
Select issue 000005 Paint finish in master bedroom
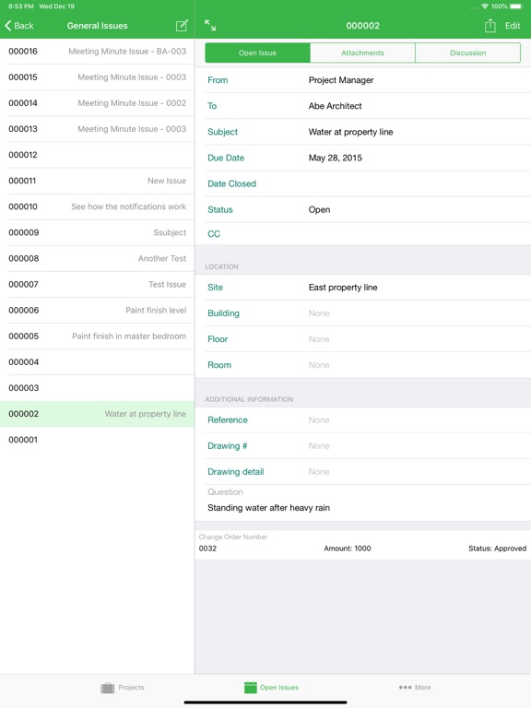coord(97,336)
